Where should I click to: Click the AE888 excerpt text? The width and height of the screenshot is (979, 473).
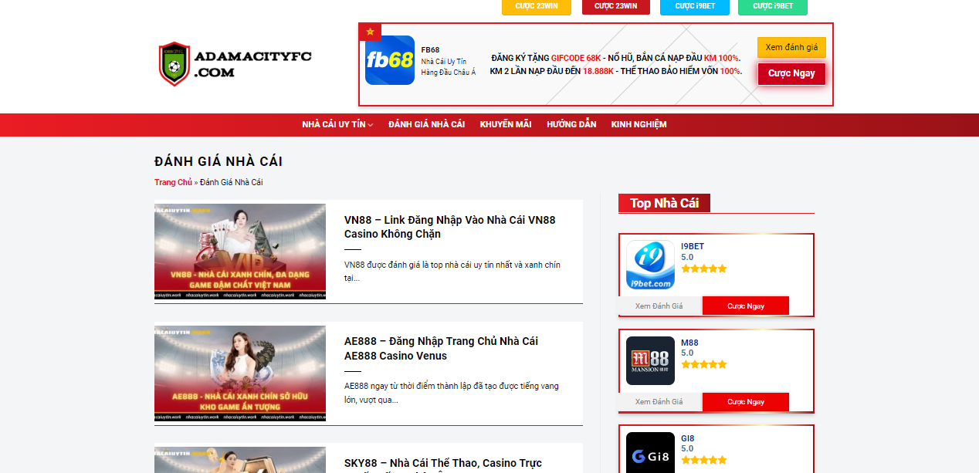(452, 393)
